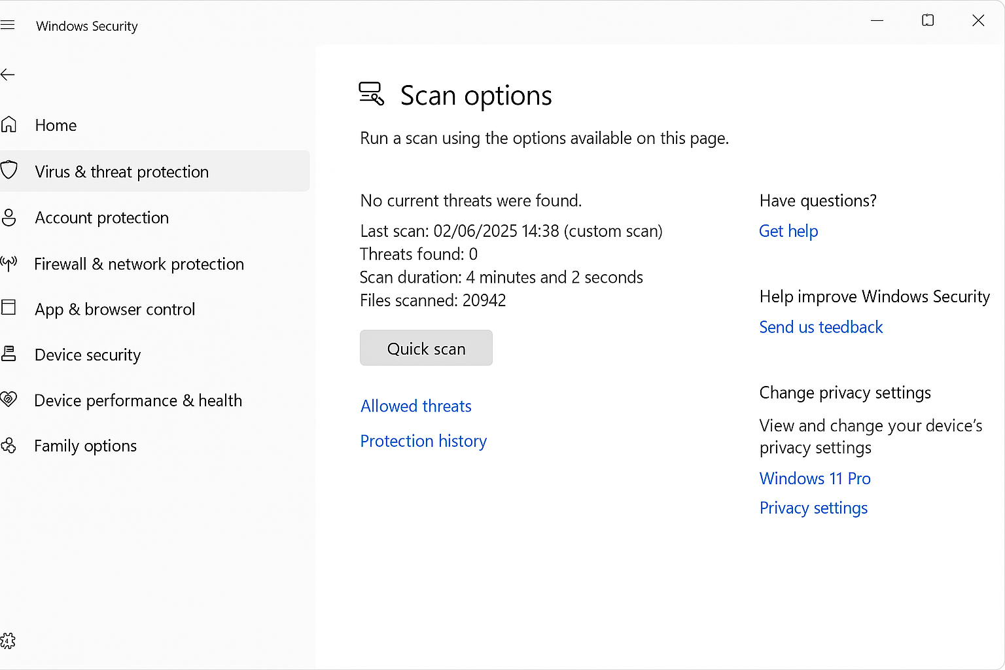Image resolution: width=1005 pixels, height=670 pixels.
Task: Click the Get help link
Action: click(x=788, y=231)
